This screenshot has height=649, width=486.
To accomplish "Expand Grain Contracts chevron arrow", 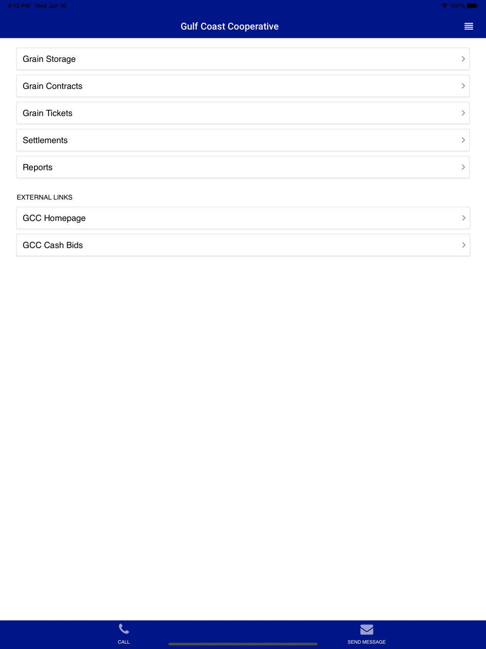I will (463, 86).
